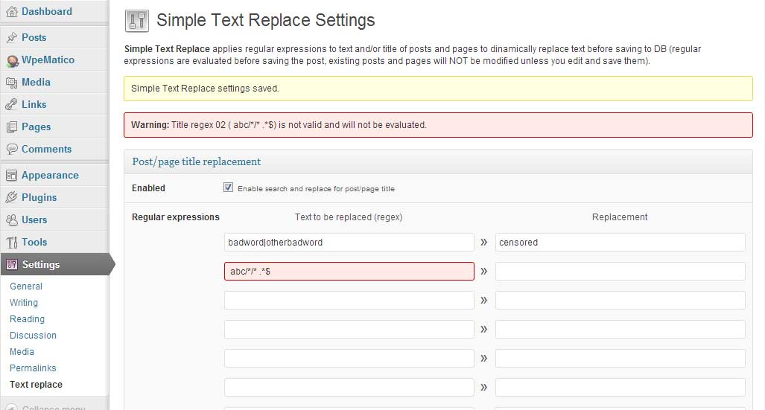The height and width of the screenshot is (410, 765).
Task: Open the Permalinks settings submenu
Action: [33, 368]
